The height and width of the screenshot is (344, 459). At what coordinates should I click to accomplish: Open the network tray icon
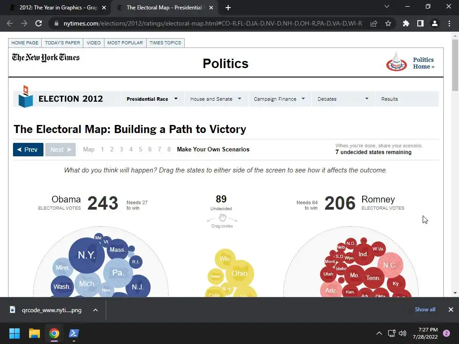(x=391, y=333)
